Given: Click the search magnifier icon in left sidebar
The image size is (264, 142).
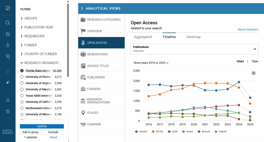Looking at the screenshot, I should click(x=8, y=23).
